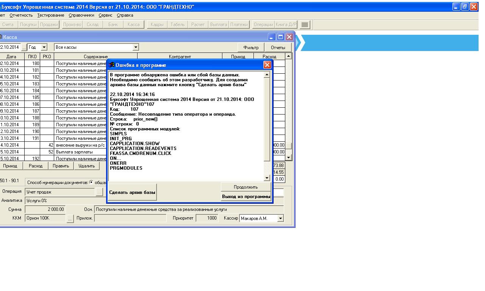Open the Отчетность menu
This screenshot has height=291, width=485.
coord(21,15)
